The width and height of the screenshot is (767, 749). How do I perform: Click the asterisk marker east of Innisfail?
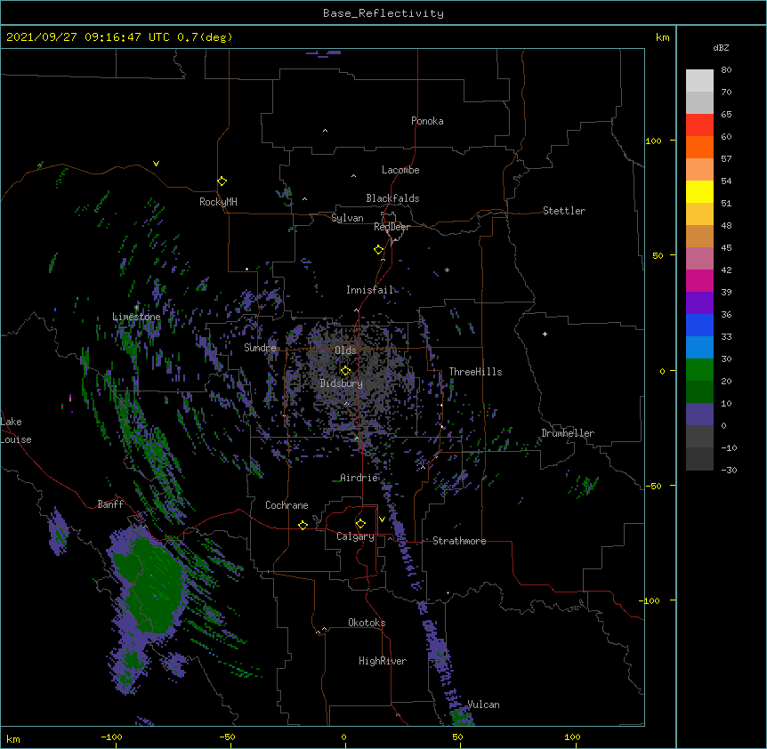click(x=447, y=270)
